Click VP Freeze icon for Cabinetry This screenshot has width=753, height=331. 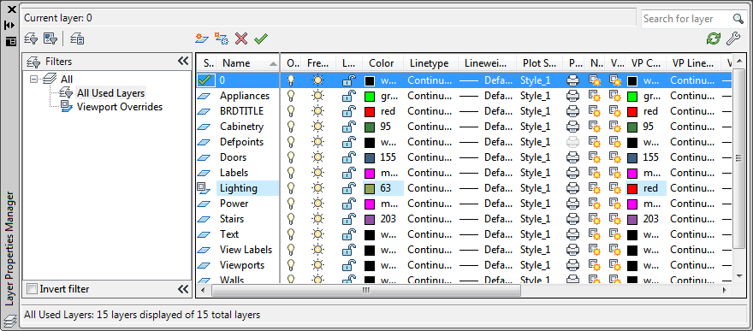coord(614,127)
